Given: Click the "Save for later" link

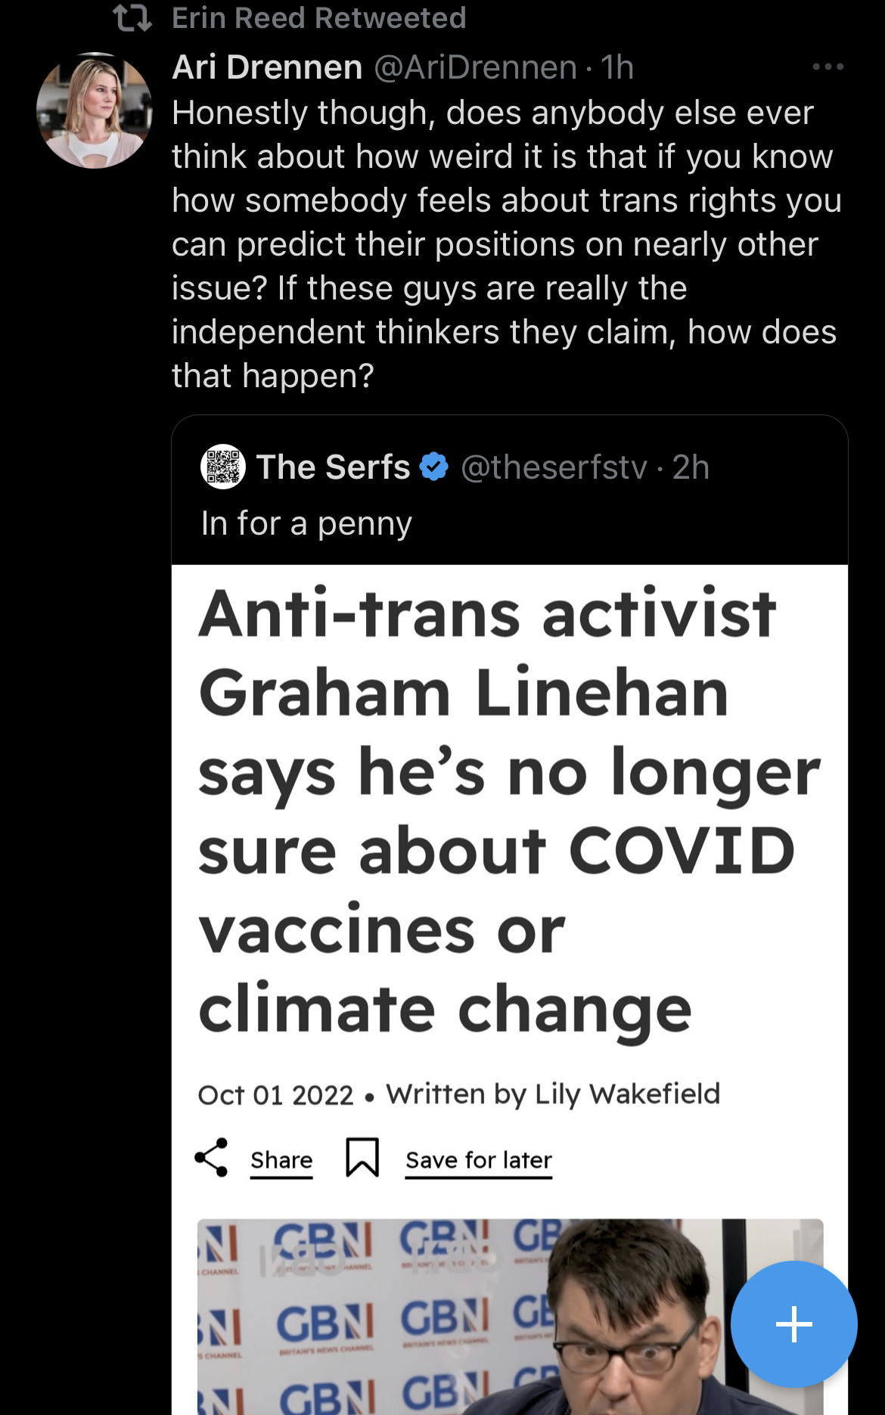Looking at the screenshot, I should (479, 1160).
